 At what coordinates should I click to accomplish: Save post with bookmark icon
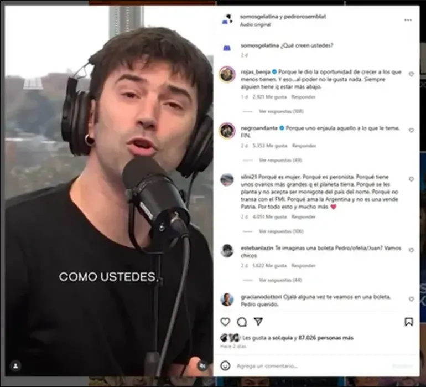409,322
